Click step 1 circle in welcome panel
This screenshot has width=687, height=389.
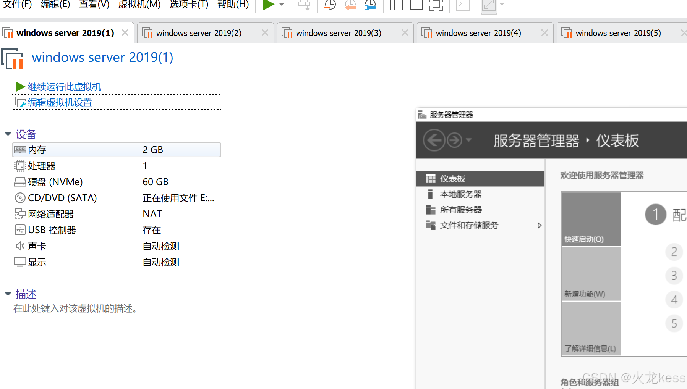coord(656,215)
